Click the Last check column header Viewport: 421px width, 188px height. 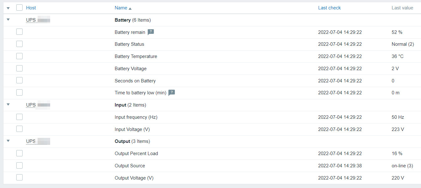tap(329, 8)
